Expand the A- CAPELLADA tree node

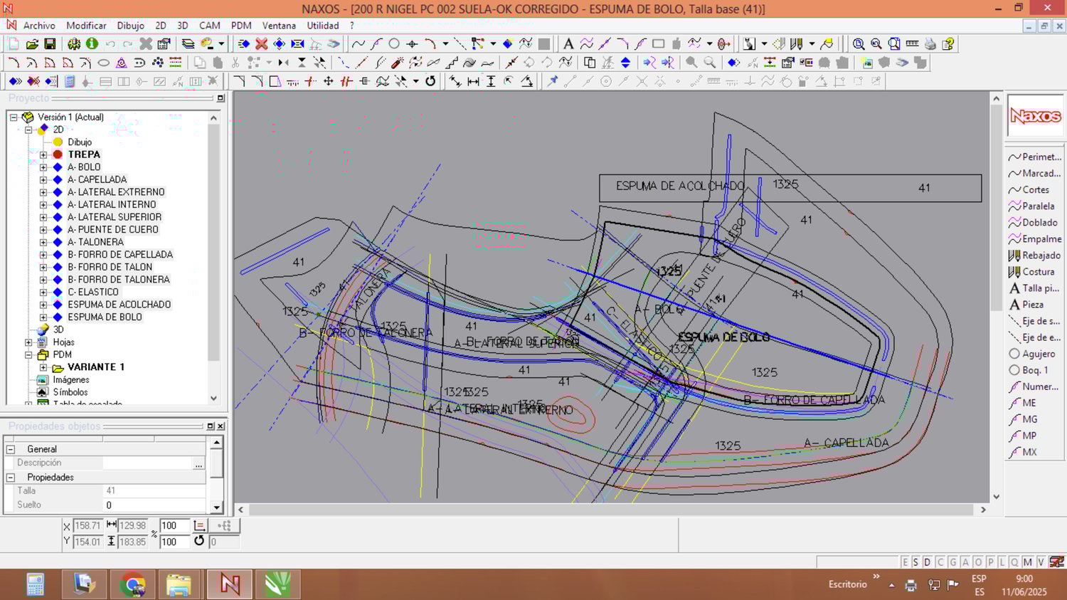(43, 179)
